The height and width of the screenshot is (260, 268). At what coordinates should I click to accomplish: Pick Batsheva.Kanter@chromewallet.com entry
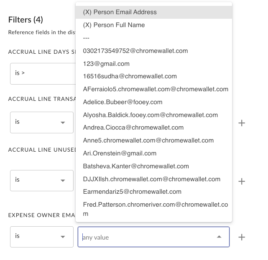coord(137,166)
